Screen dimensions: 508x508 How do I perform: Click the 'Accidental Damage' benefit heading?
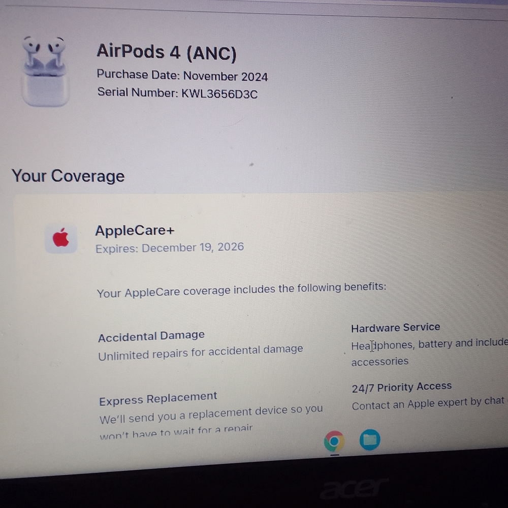[151, 336]
